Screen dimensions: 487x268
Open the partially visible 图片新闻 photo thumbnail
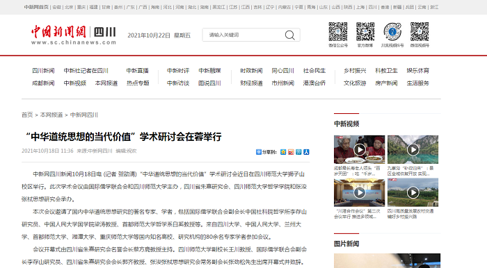pyautogui.click(x=387, y=260)
